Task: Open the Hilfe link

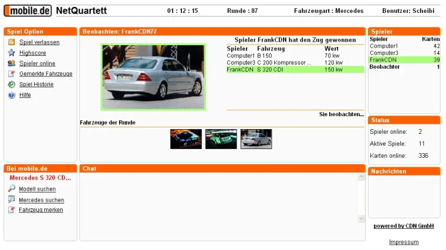Action: pyautogui.click(x=25, y=95)
